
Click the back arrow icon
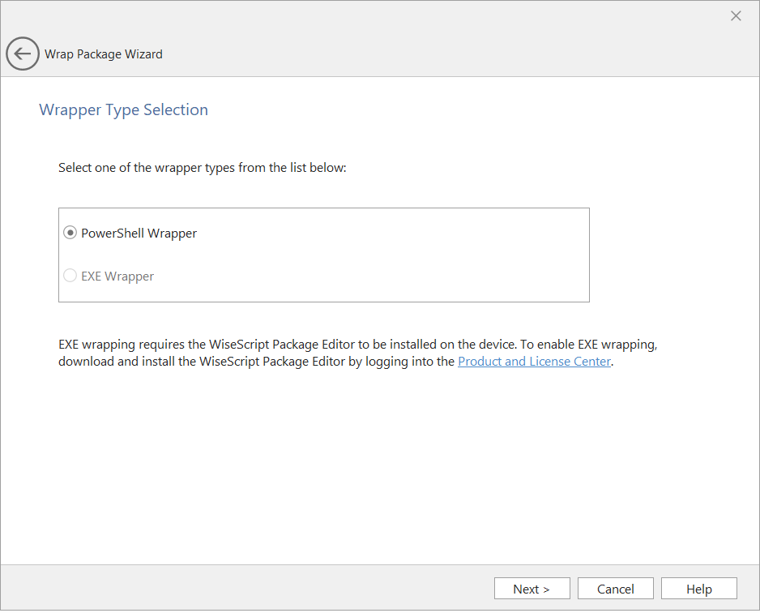[x=22, y=54]
